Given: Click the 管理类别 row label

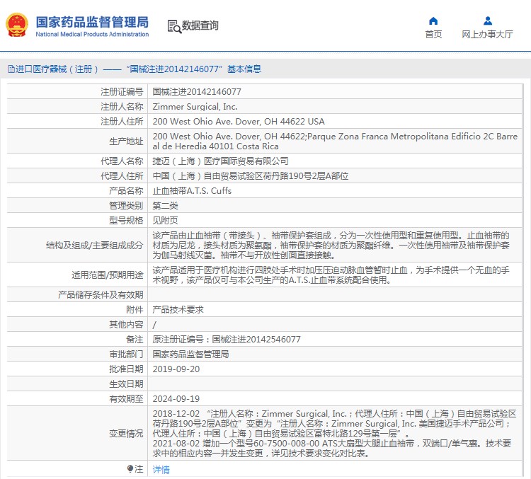Looking at the screenshot, I should pyautogui.click(x=126, y=206).
